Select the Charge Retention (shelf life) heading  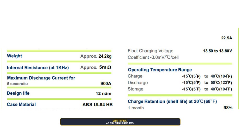[172, 101]
